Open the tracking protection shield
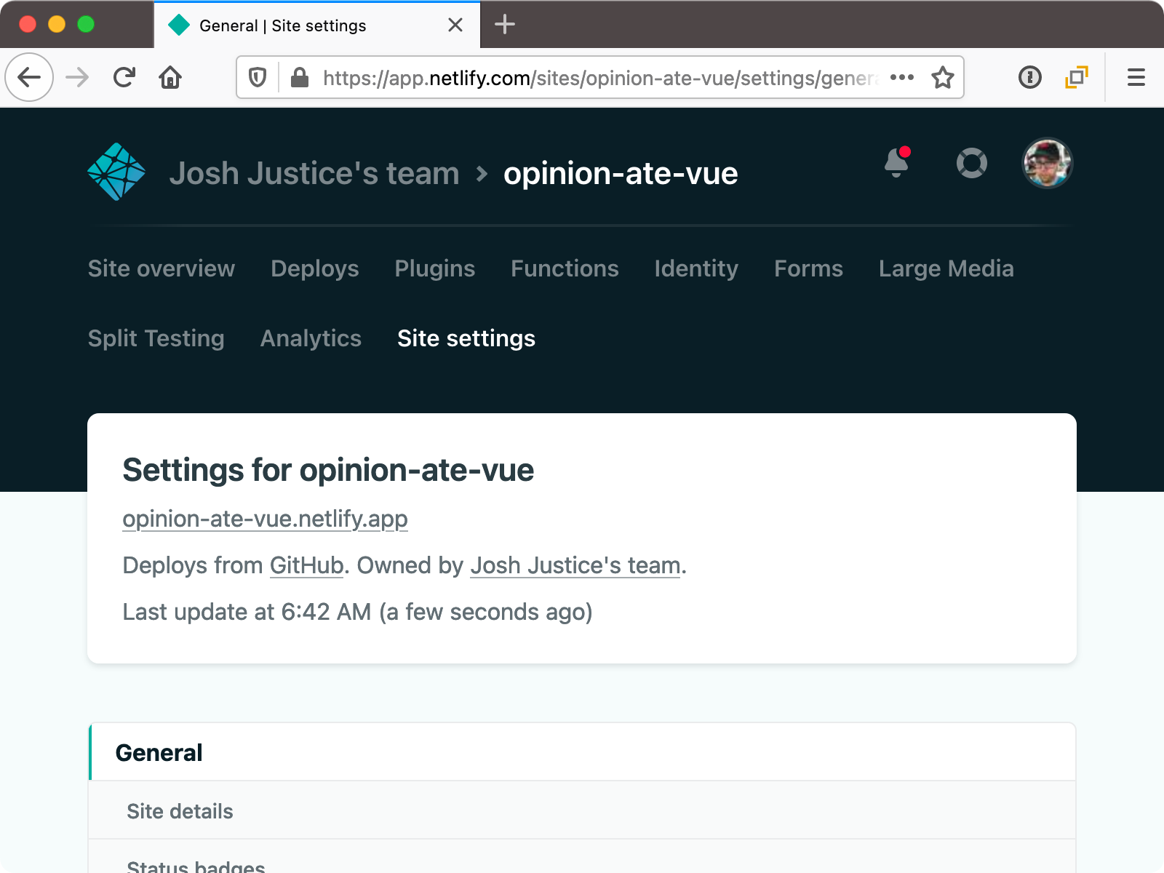The image size is (1164, 873). 258,77
